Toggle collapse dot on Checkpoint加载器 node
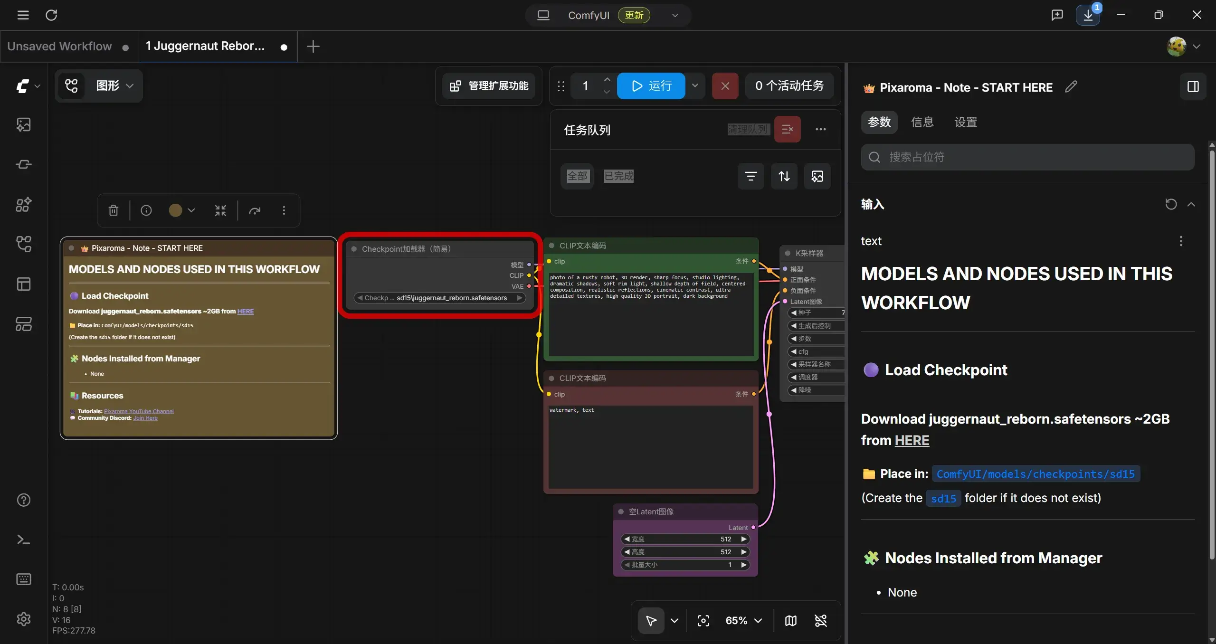Viewport: 1216px width, 644px height. click(x=354, y=249)
